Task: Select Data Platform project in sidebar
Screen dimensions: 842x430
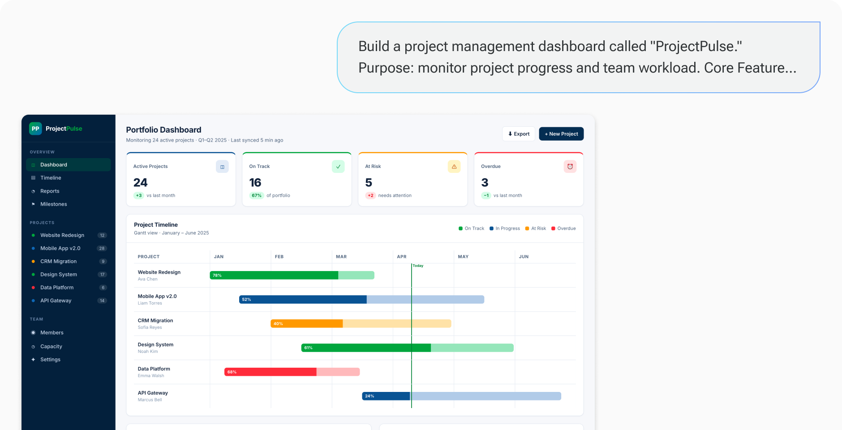Action: pyautogui.click(x=69, y=288)
